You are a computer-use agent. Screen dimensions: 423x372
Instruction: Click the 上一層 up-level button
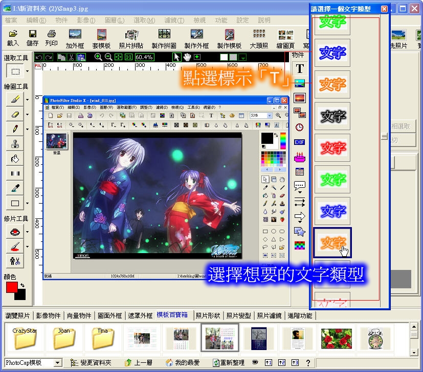139,363
